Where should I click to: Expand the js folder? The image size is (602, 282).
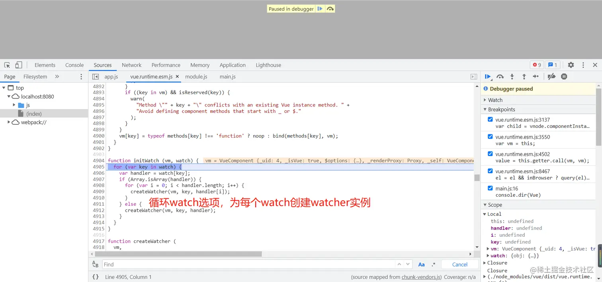click(x=14, y=105)
